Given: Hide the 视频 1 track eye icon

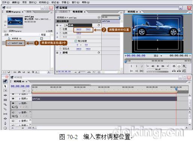Looking at the screenshot, I should [13, 103].
